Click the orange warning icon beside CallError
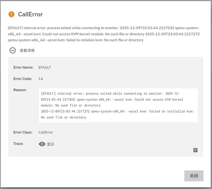 (11, 14)
